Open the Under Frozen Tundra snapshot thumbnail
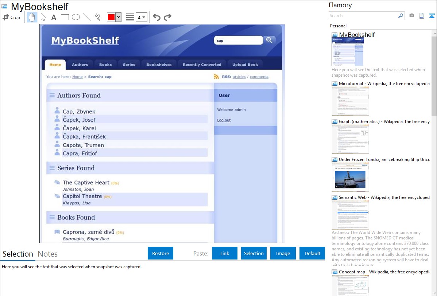Screen dimensions: 437x296 [350, 177]
